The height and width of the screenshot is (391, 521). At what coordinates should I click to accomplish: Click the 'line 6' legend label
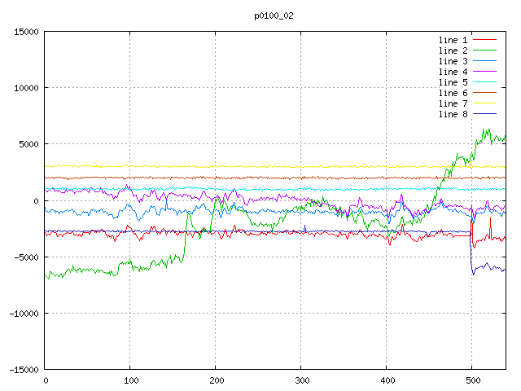tap(453, 93)
